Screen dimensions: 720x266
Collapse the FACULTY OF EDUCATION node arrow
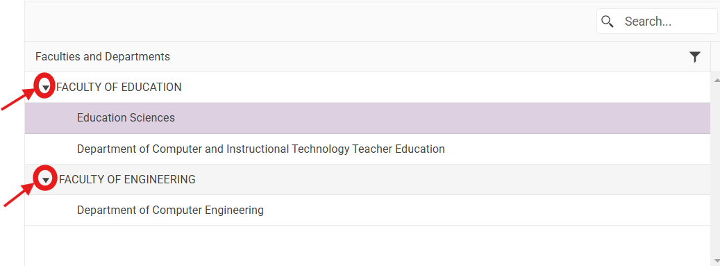click(x=45, y=88)
